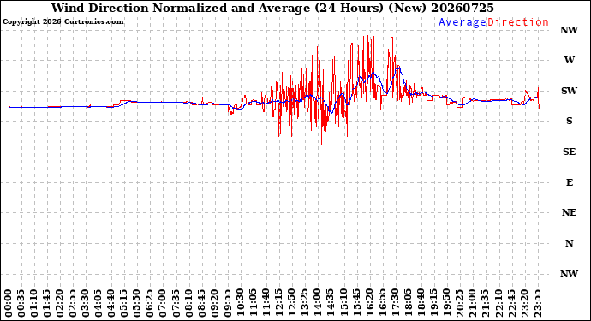Click the 20:25 time axis label
Viewport: 591px width, 321px height.
pos(459,303)
